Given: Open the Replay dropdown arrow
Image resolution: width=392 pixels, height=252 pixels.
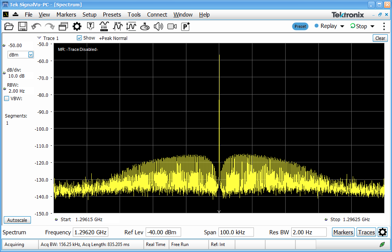Looking at the screenshot, I should tap(342, 26).
